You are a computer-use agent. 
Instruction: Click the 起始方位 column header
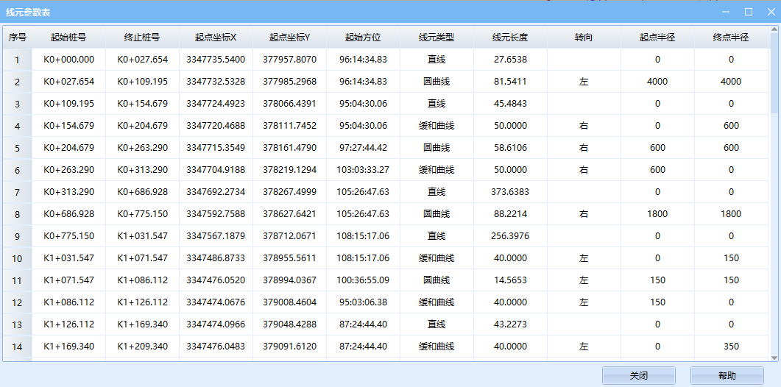pyautogui.click(x=363, y=38)
